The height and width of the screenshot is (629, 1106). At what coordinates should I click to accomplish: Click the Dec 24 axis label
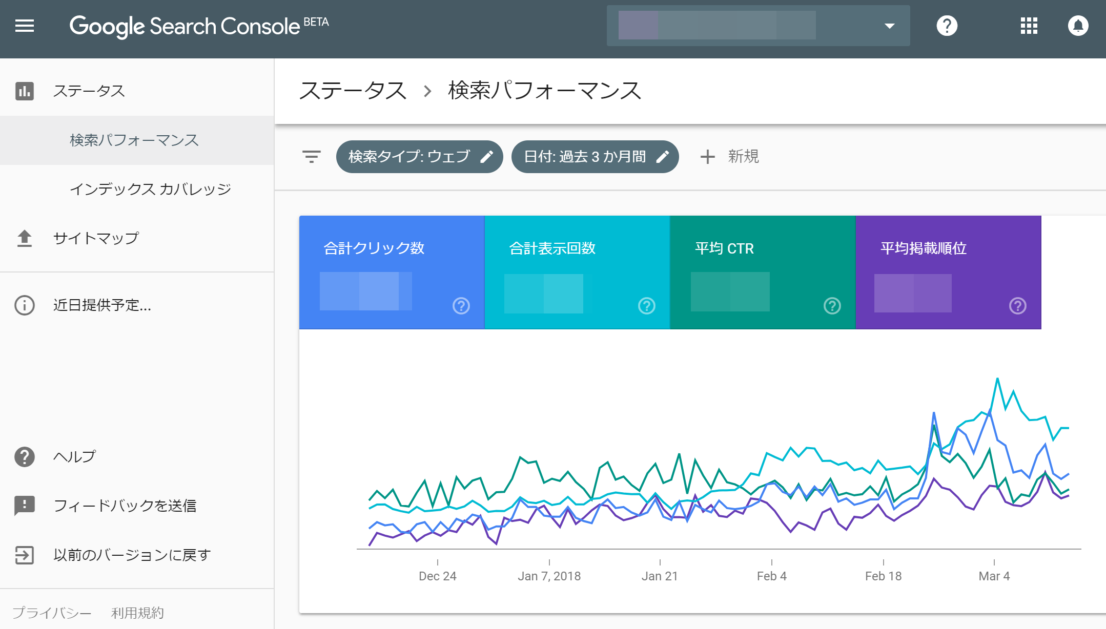(x=438, y=576)
